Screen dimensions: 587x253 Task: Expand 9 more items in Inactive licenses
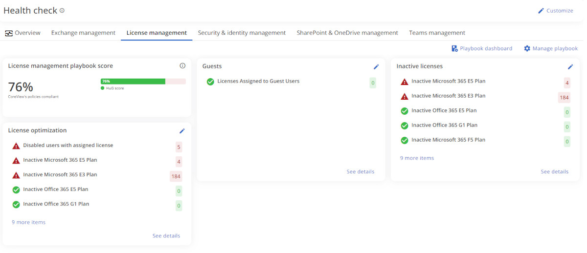(417, 158)
